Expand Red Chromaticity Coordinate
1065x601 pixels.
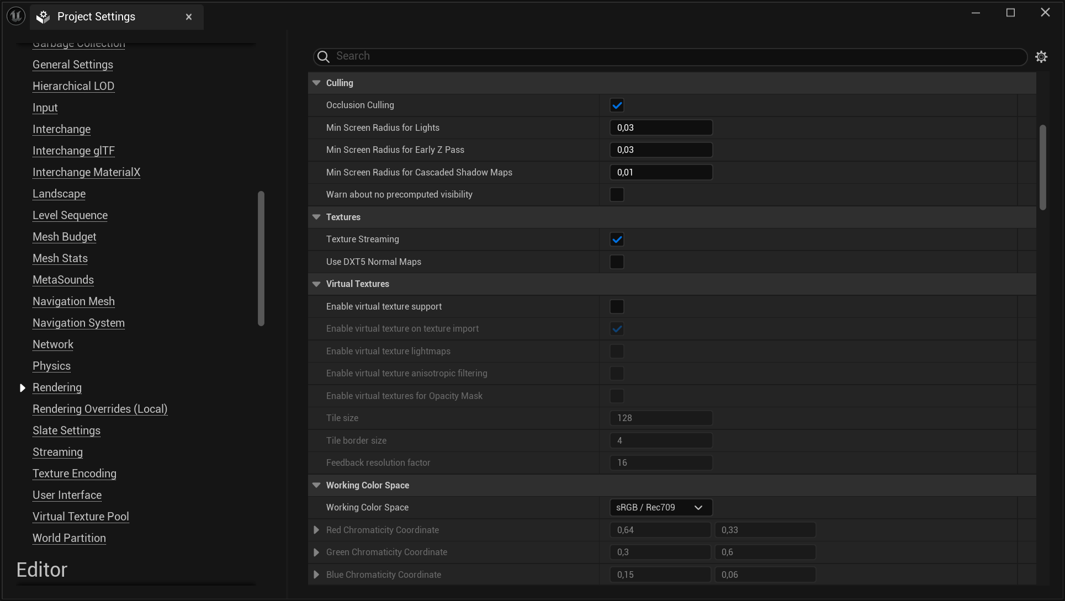(x=316, y=529)
